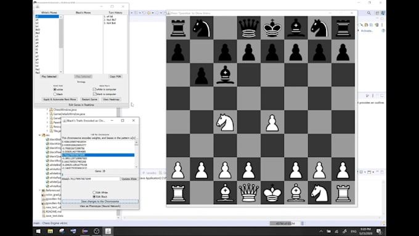Select the white knight on g1

[x=320, y=193]
